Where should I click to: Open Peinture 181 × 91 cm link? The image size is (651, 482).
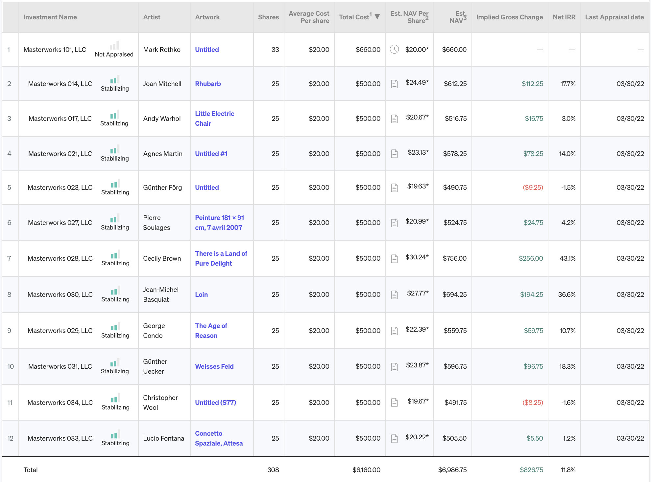219,223
